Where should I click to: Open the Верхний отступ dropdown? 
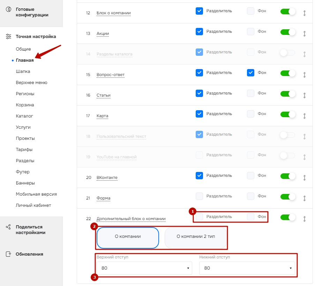click(144, 268)
